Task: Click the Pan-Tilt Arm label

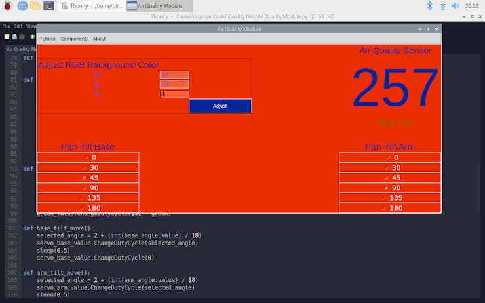Action: coord(390,147)
